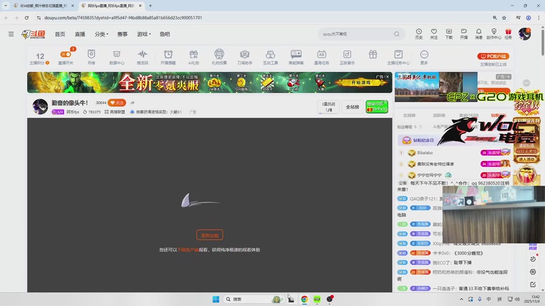
Task: Open a new browser tab
Action: (150, 5)
